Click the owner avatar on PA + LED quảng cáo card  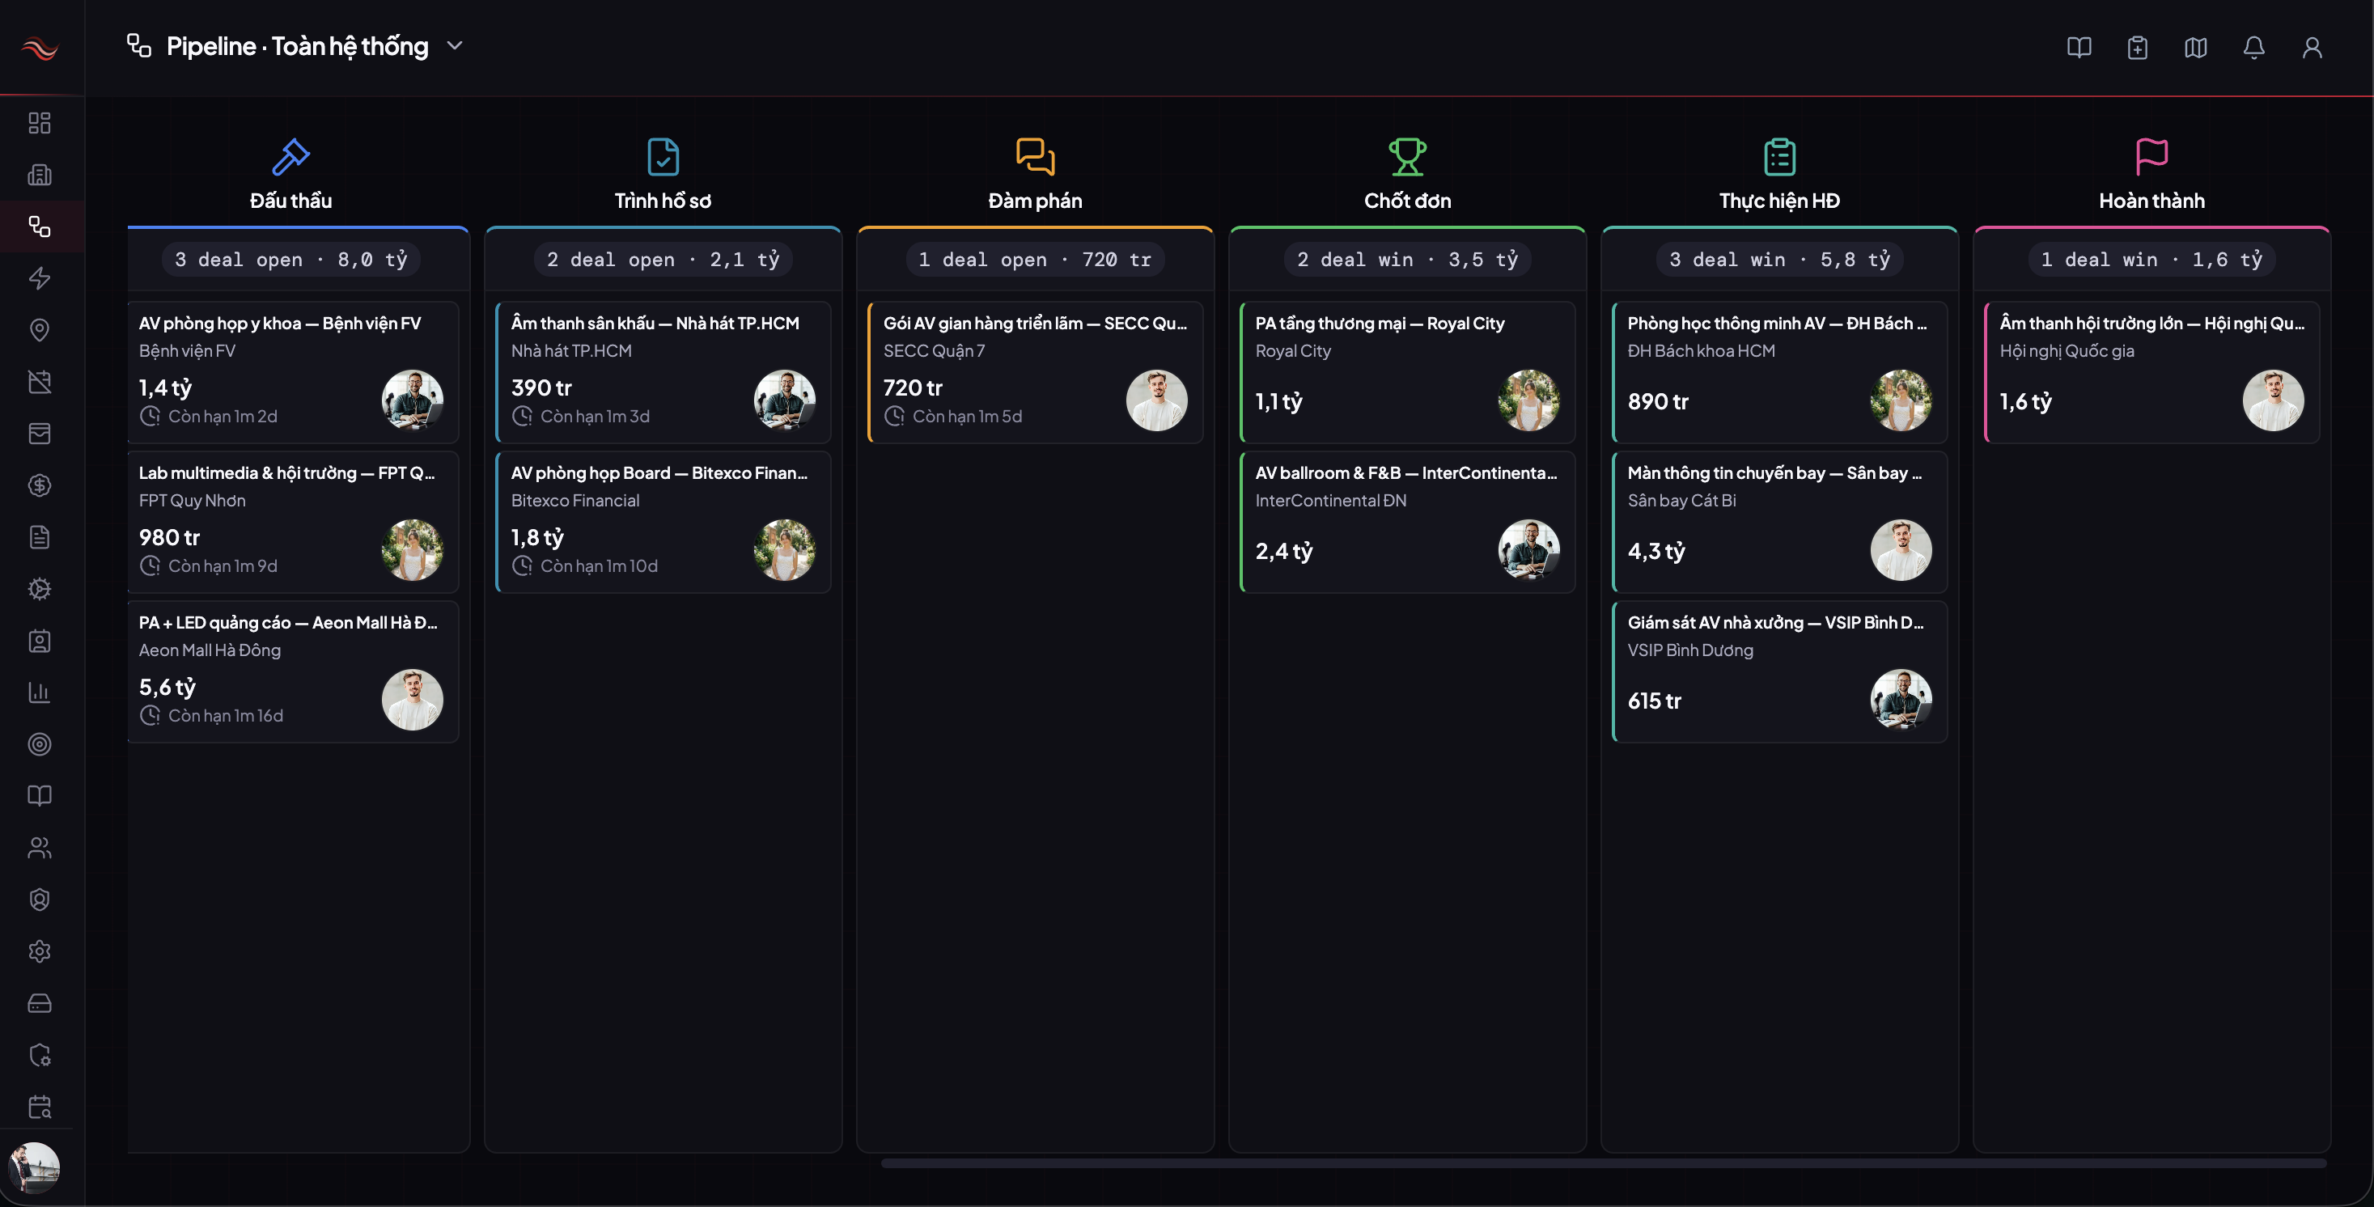[x=413, y=699]
